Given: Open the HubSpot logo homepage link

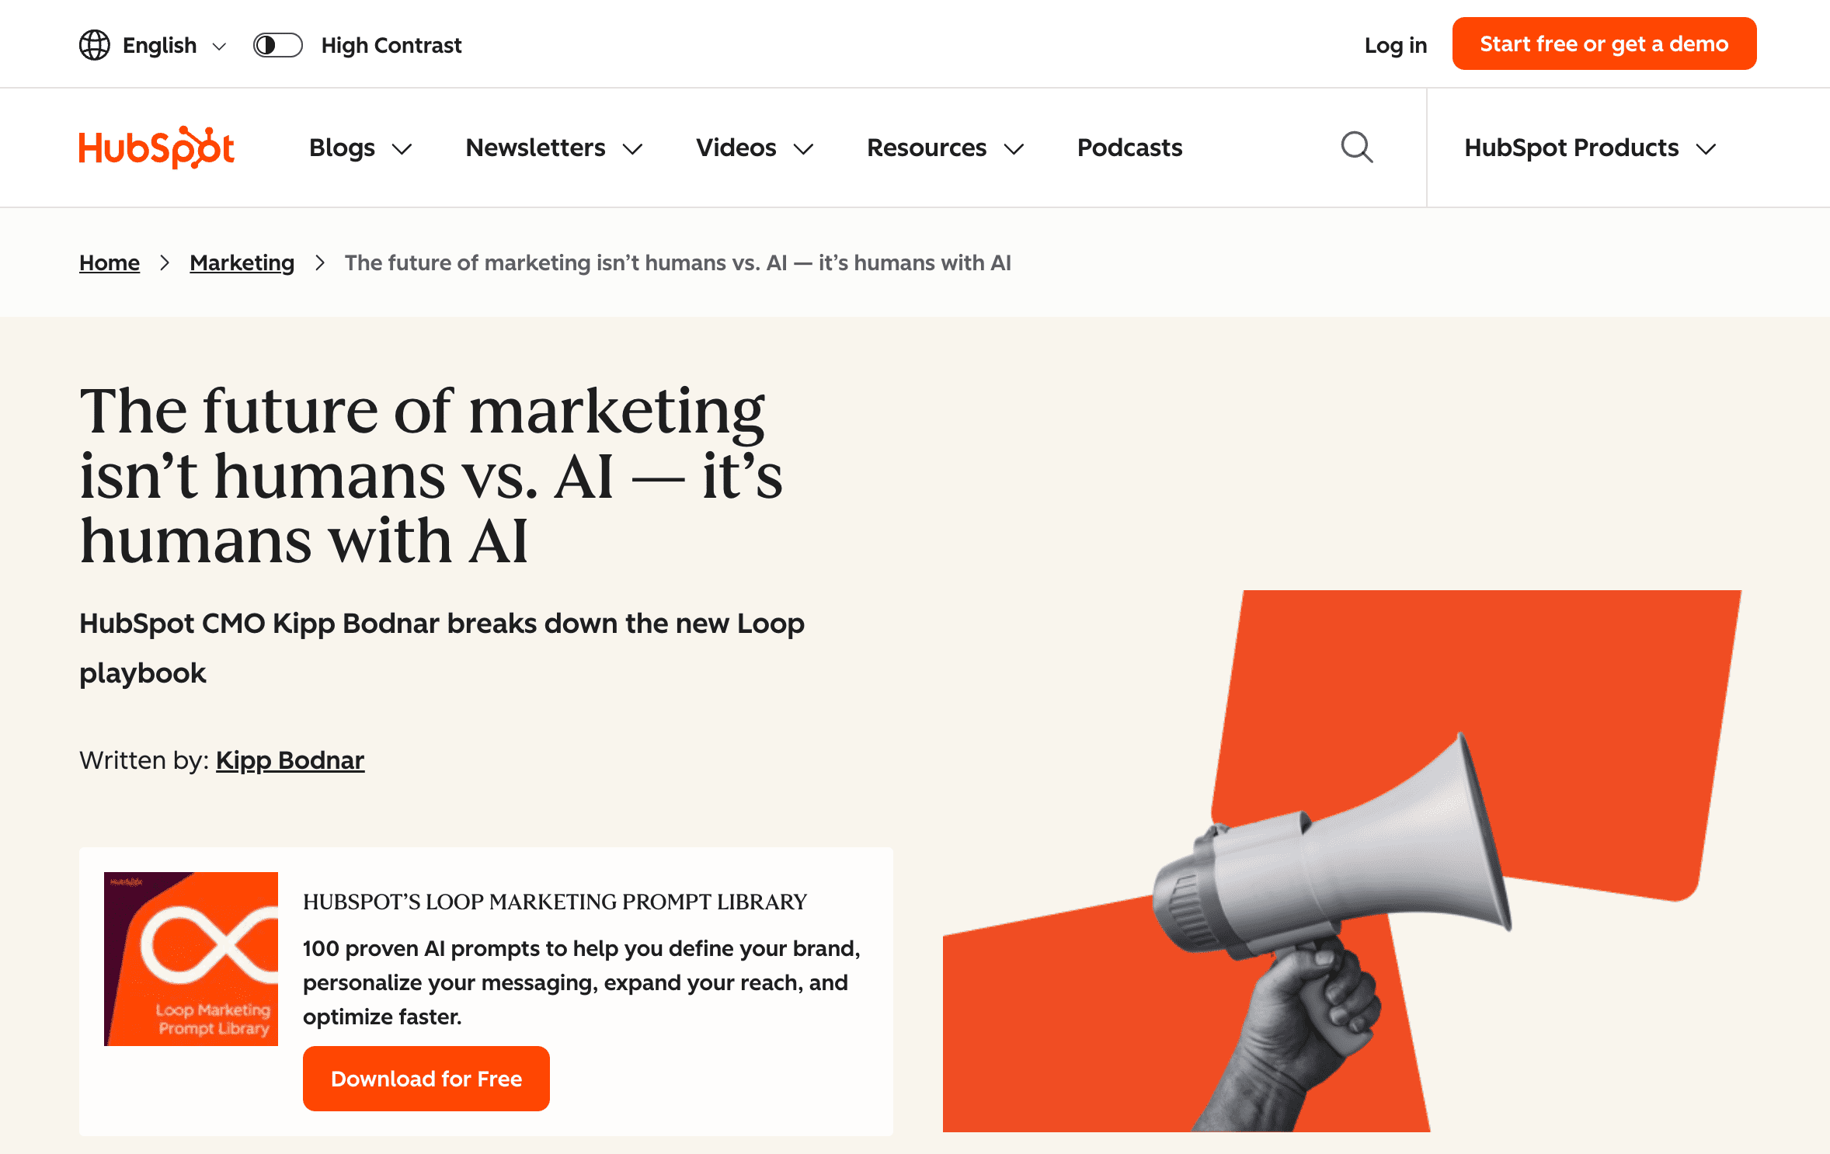Looking at the screenshot, I should 156,147.
